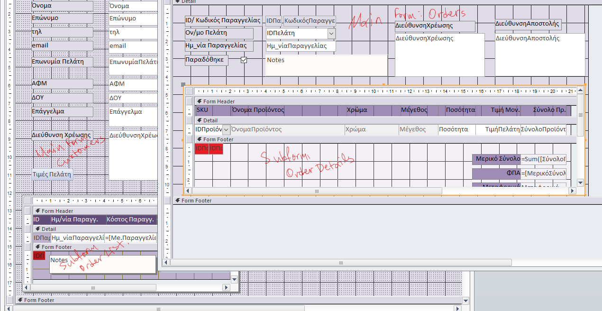Select the Ημ_νίαΠαραγγελίας text box in Orders form

(300, 46)
